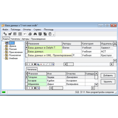The height and width of the screenshot is (118, 118).
Task: Switch to the Произведения tab
Action: pyautogui.click(x=38, y=39)
